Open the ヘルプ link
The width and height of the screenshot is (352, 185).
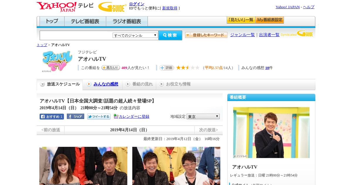tap(309, 7)
